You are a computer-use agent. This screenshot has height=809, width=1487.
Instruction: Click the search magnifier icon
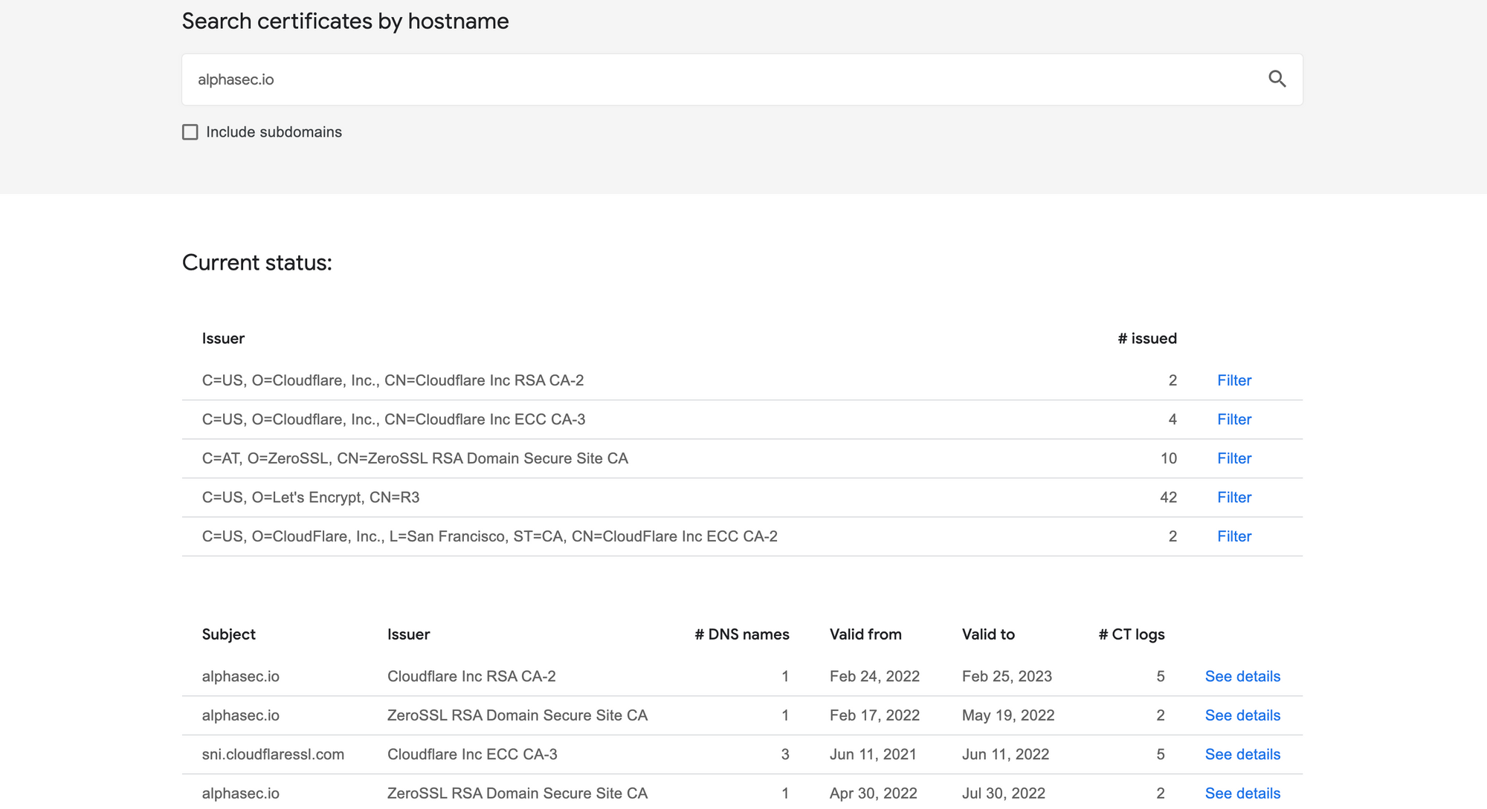click(1277, 79)
